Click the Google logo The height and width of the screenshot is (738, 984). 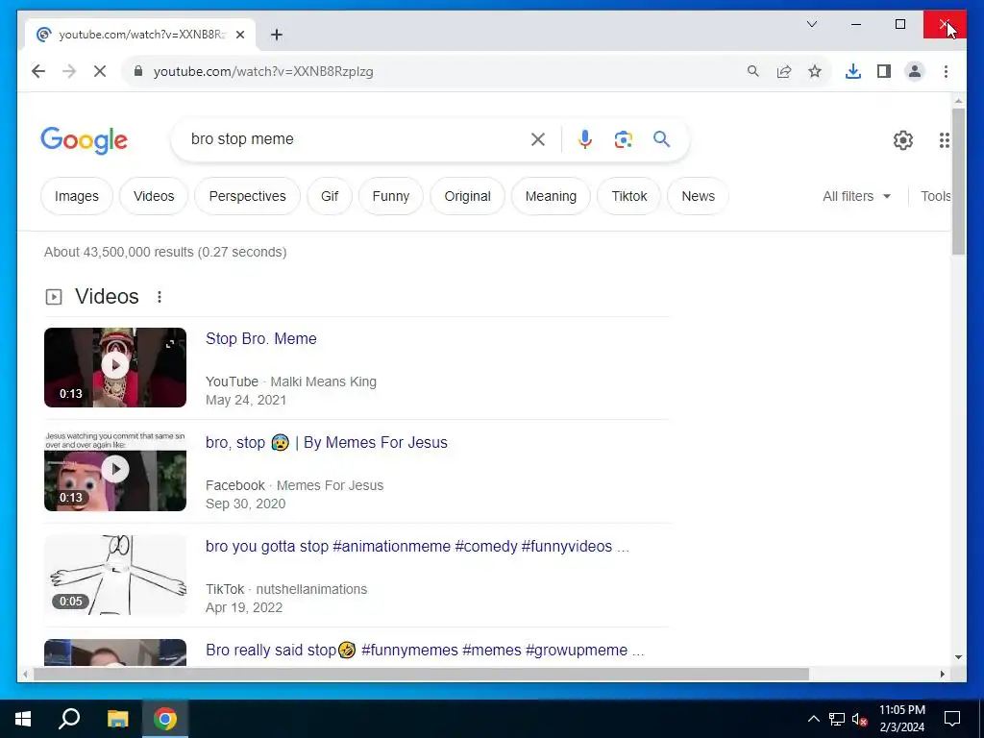pyautogui.click(x=85, y=140)
